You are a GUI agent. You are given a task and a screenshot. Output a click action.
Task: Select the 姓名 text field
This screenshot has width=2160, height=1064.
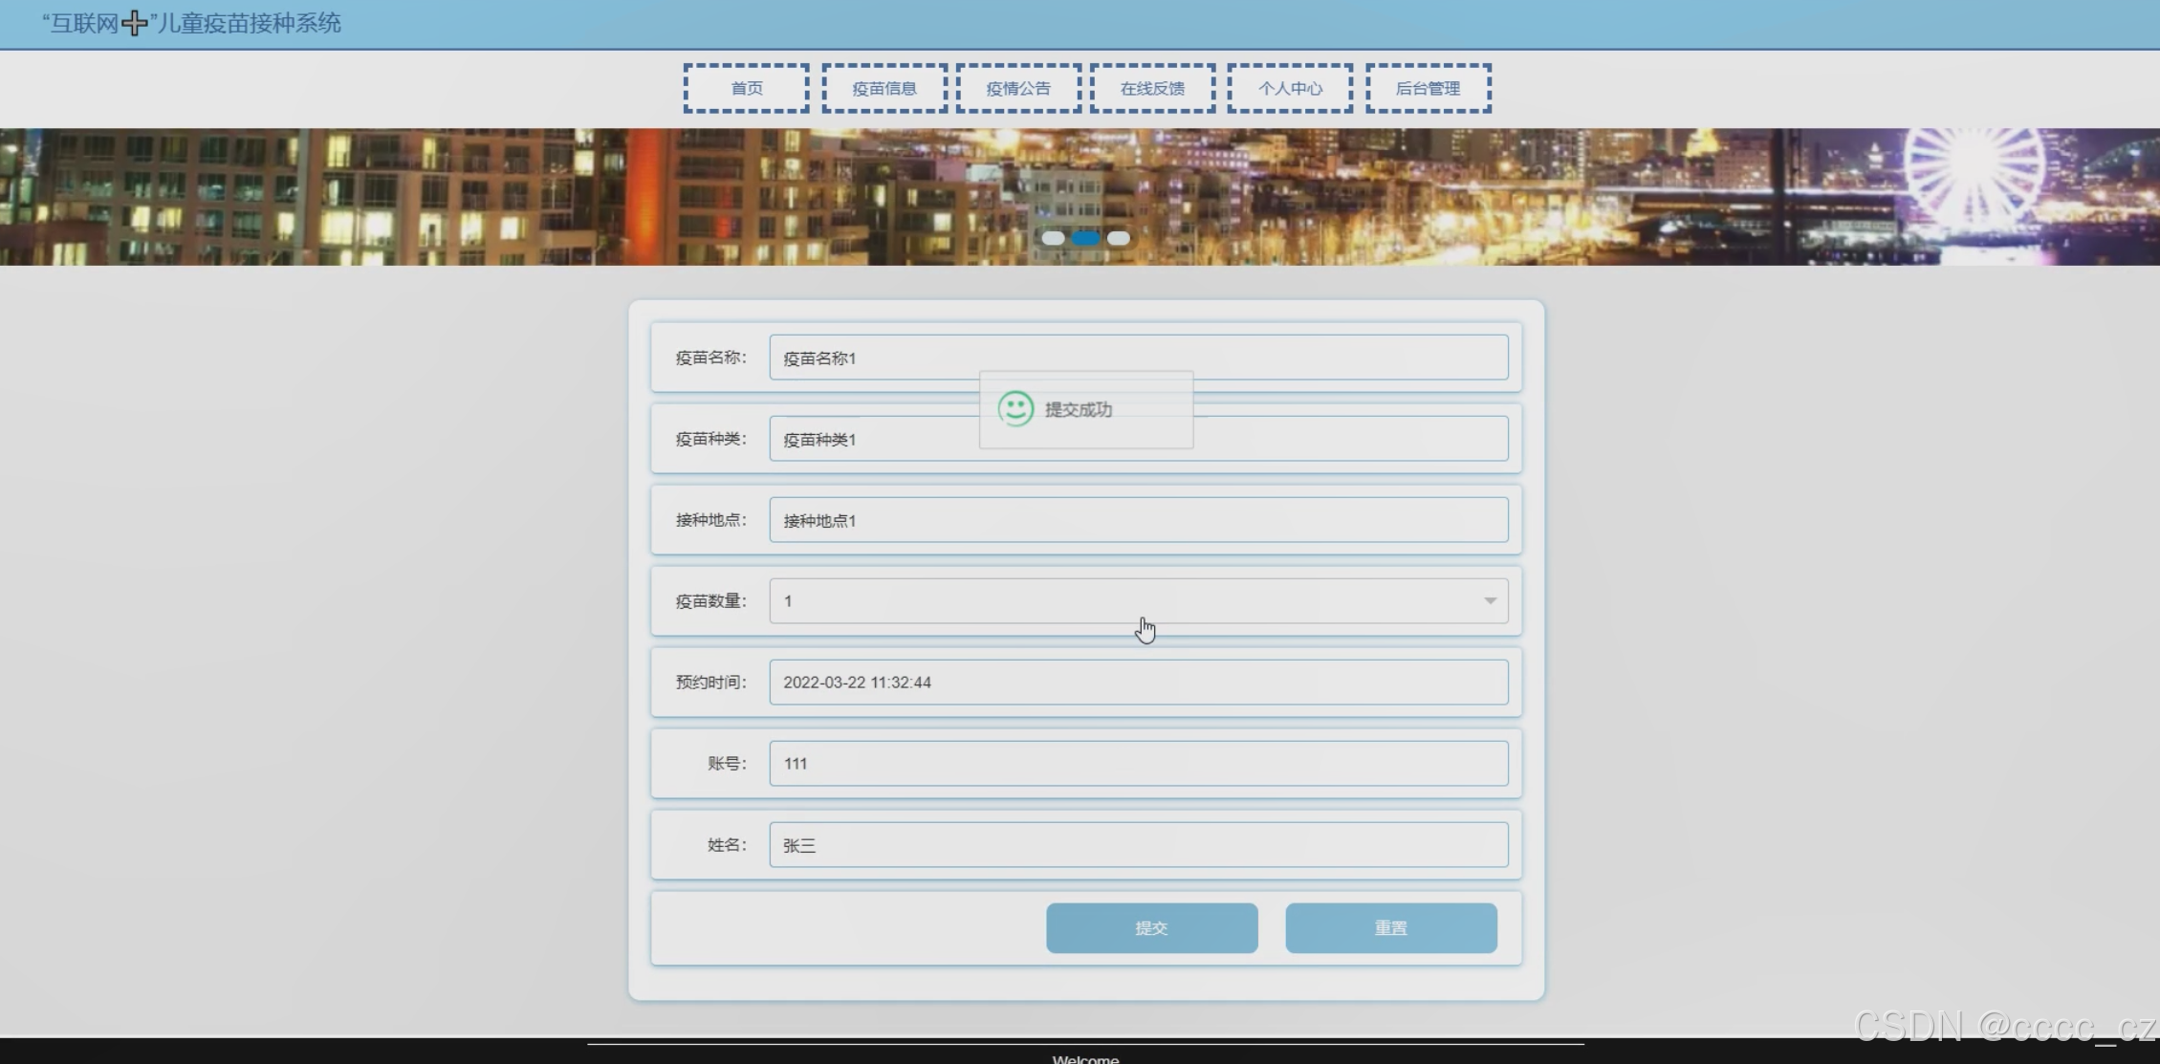pos(1138,845)
